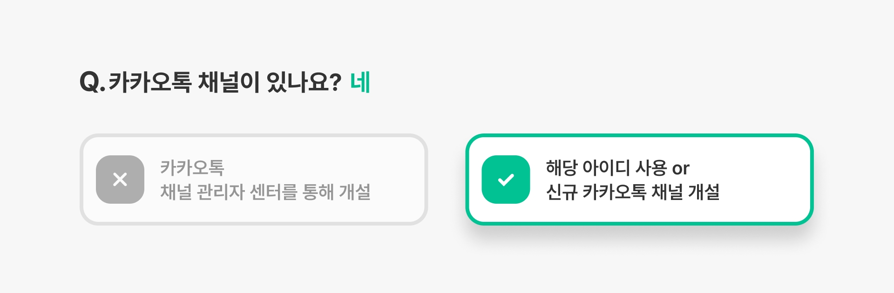Click "통해 개설" in the gray card
Screen dimensions: 894x293
pos(336,192)
